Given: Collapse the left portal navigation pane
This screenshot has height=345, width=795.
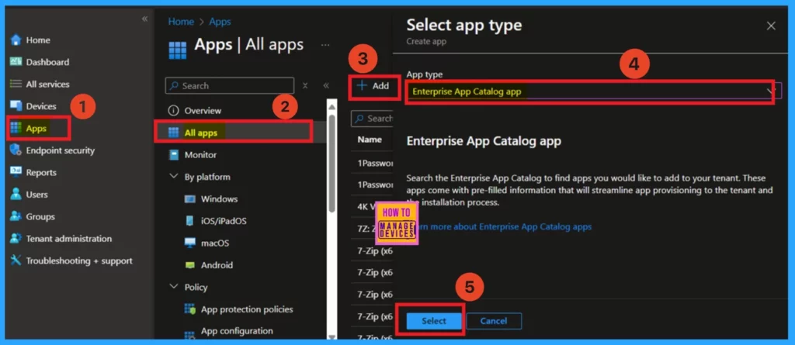Looking at the screenshot, I should click(x=144, y=19).
